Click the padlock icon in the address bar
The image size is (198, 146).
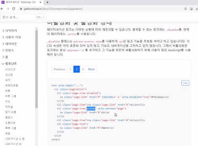pos(21,9)
